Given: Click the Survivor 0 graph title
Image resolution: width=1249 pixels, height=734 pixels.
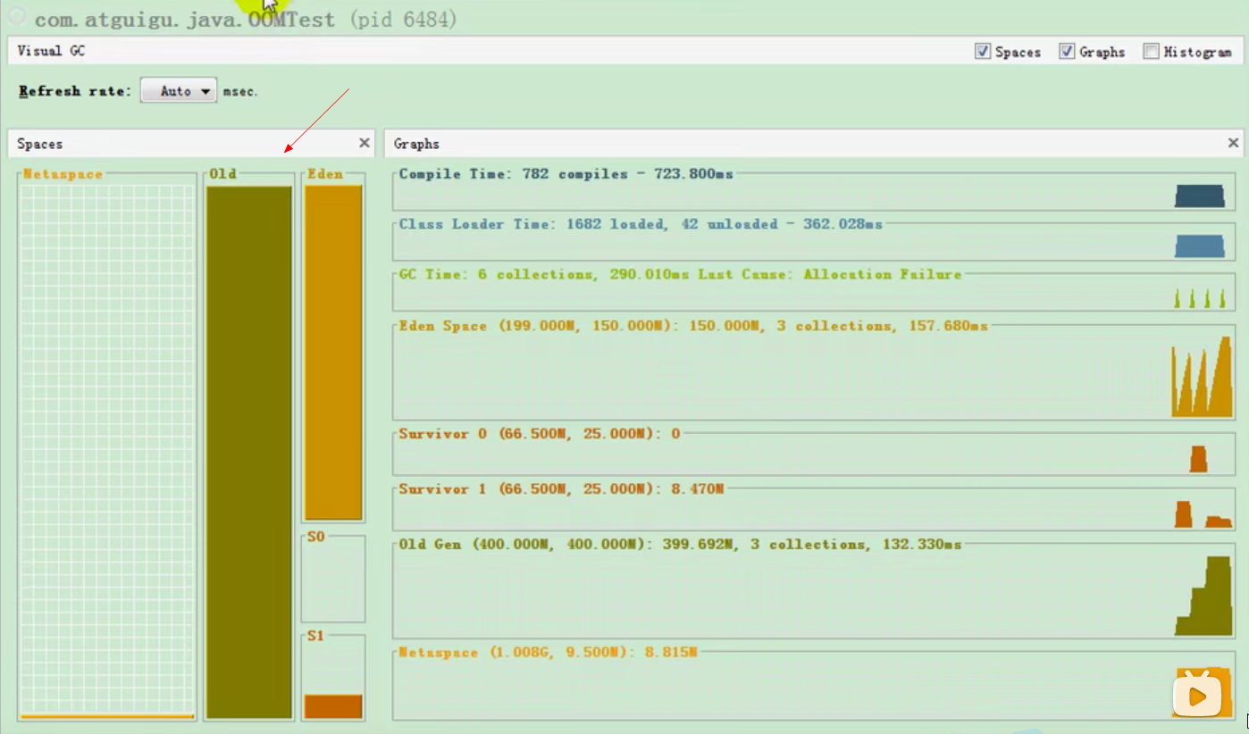Looking at the screenshot, I should [540, 433].
